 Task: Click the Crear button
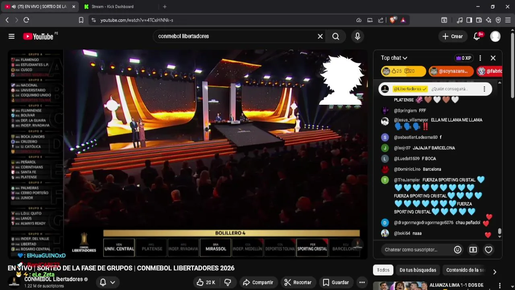[453, 36]
